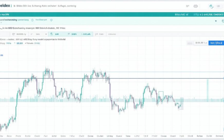The width and height of the screenshot is (224, 140).
Task: Click the first time label on chart axis
Action: click(x=1, y=136)
